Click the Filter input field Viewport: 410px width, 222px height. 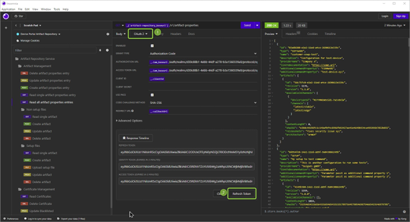55,50
